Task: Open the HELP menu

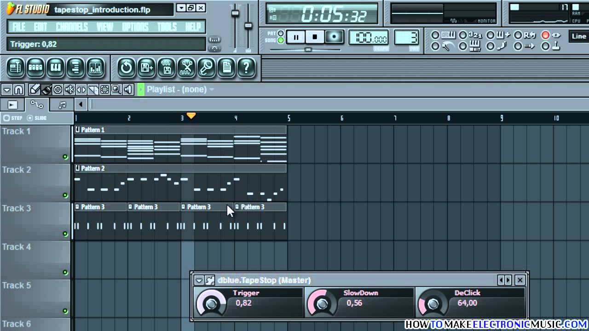Action: [x=193, y=27]
